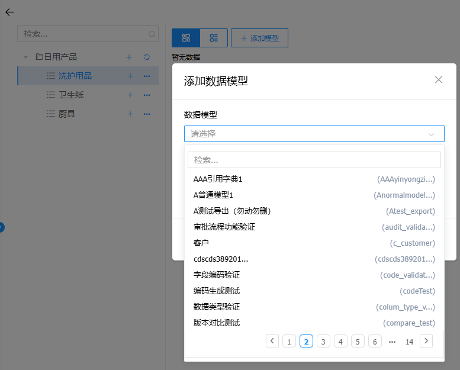Click the refresh icon beside 日用产品
Image resolution: width=460 pixels, height=370 pixels.
coord(147,57)
